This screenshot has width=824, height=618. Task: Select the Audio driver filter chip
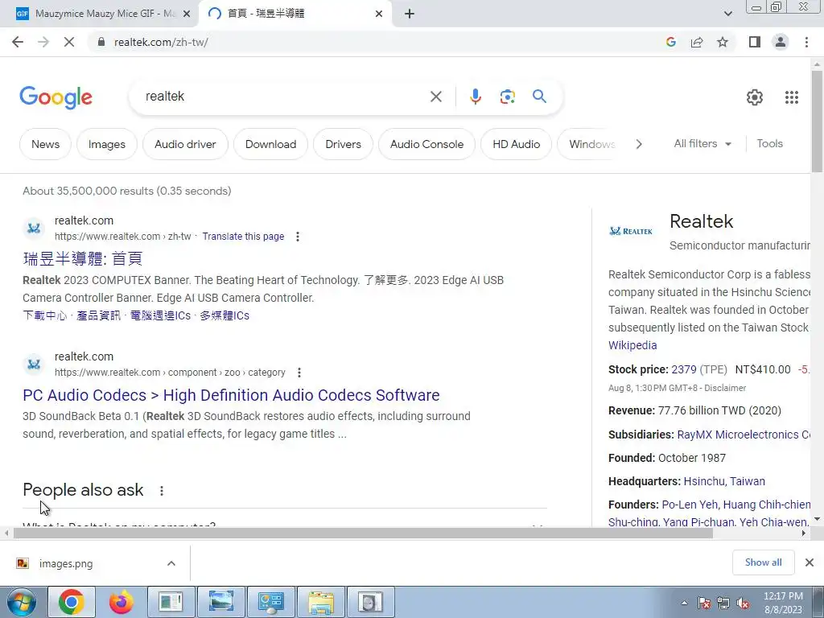pos(185,144)
